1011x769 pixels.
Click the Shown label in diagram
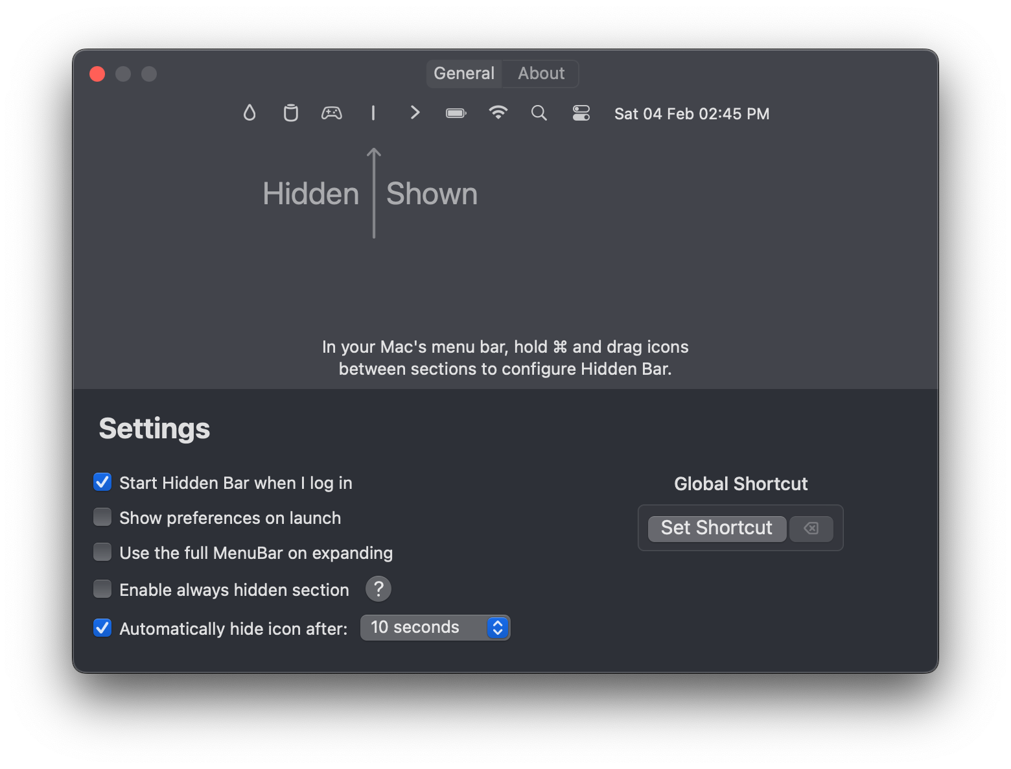point(432,194)
